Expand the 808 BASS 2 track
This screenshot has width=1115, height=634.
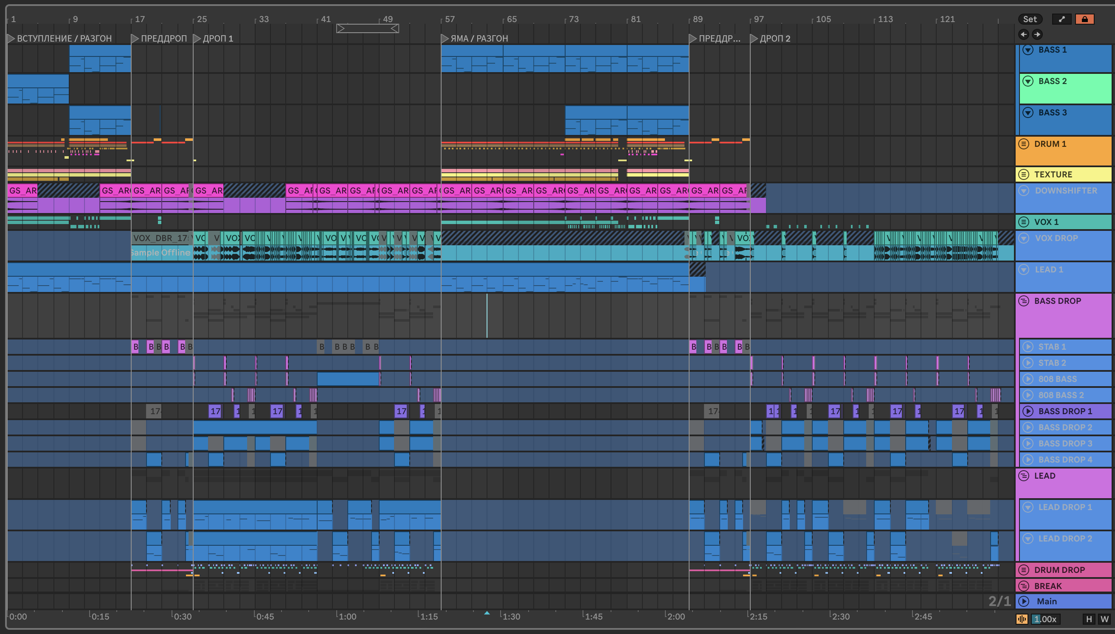(1028, 395)
